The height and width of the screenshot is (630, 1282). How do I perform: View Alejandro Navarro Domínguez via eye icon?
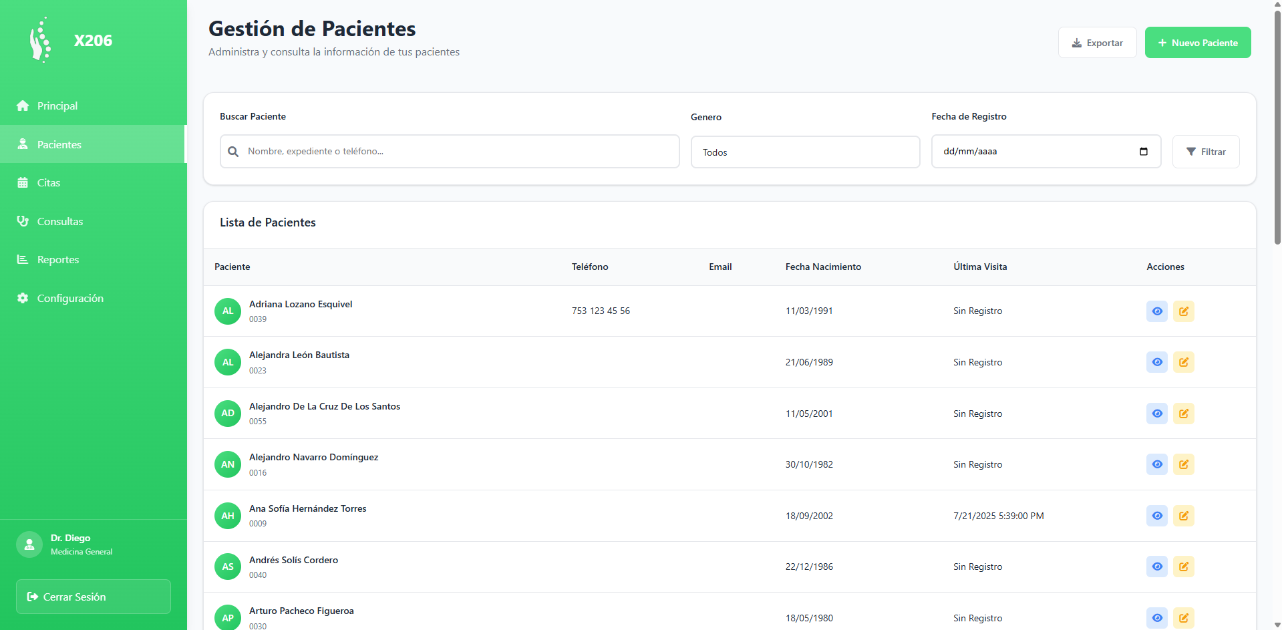pos(1156,464)
